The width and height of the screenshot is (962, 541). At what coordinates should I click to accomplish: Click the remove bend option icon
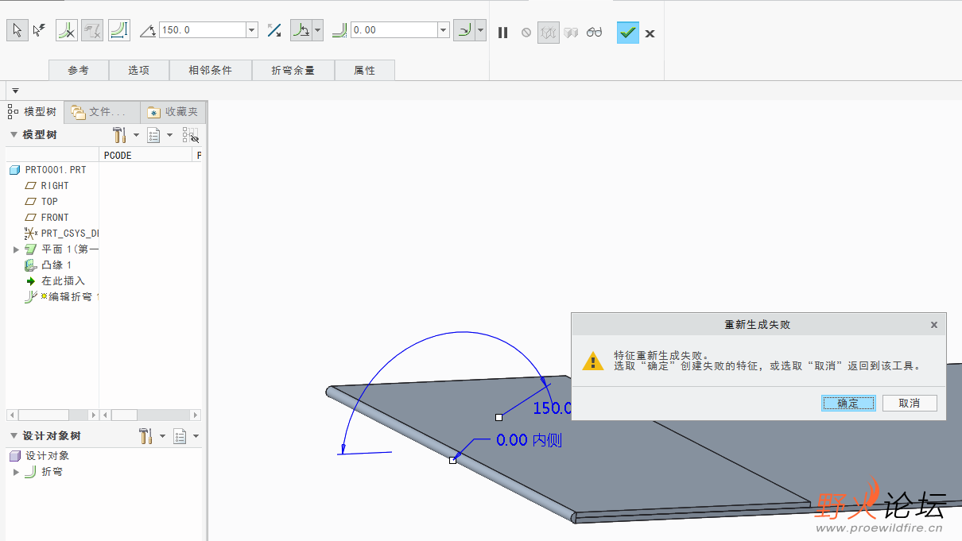[67, 31]
